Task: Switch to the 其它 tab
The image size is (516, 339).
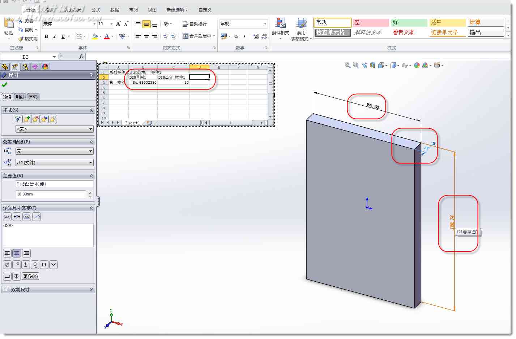Action: (x=33, y=97)
